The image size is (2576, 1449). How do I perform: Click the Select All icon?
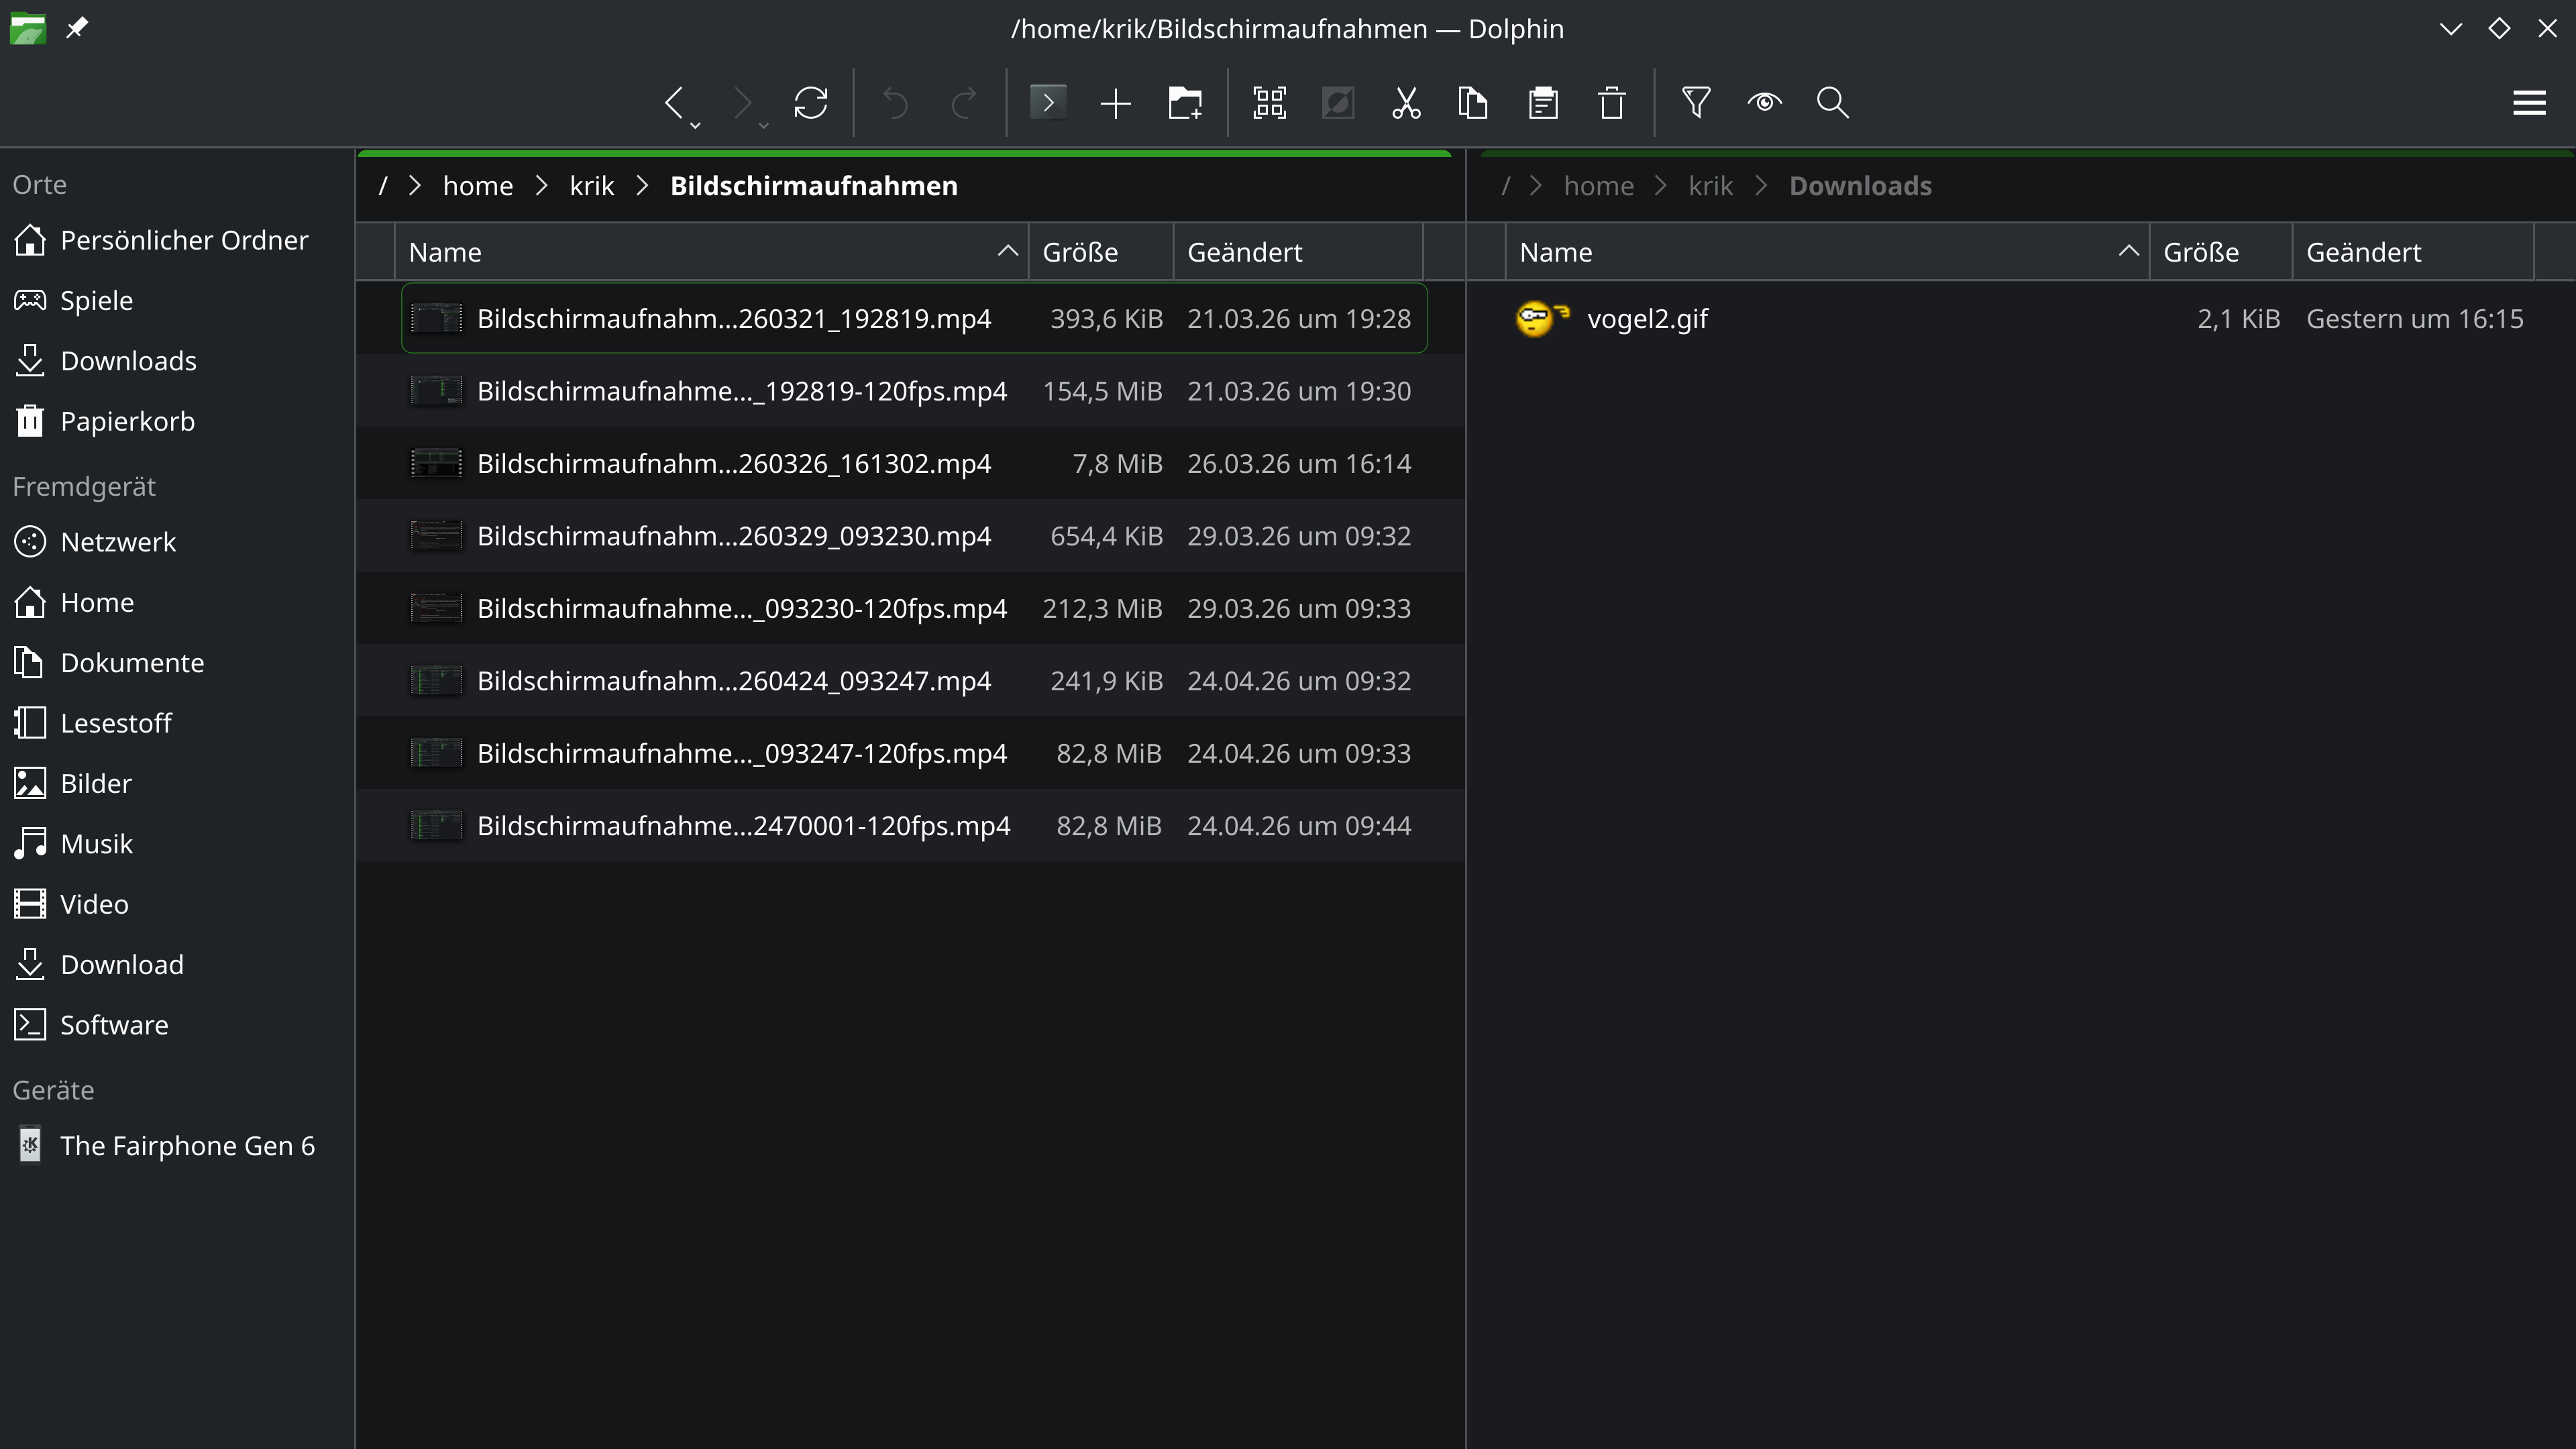[x=1269, y=102]
